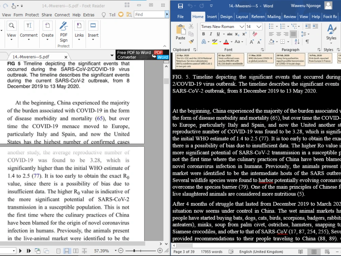Apply superscript formatting in Word
Image resolution: width=341 pixels, height=256 pixels.
coord(244,34)
